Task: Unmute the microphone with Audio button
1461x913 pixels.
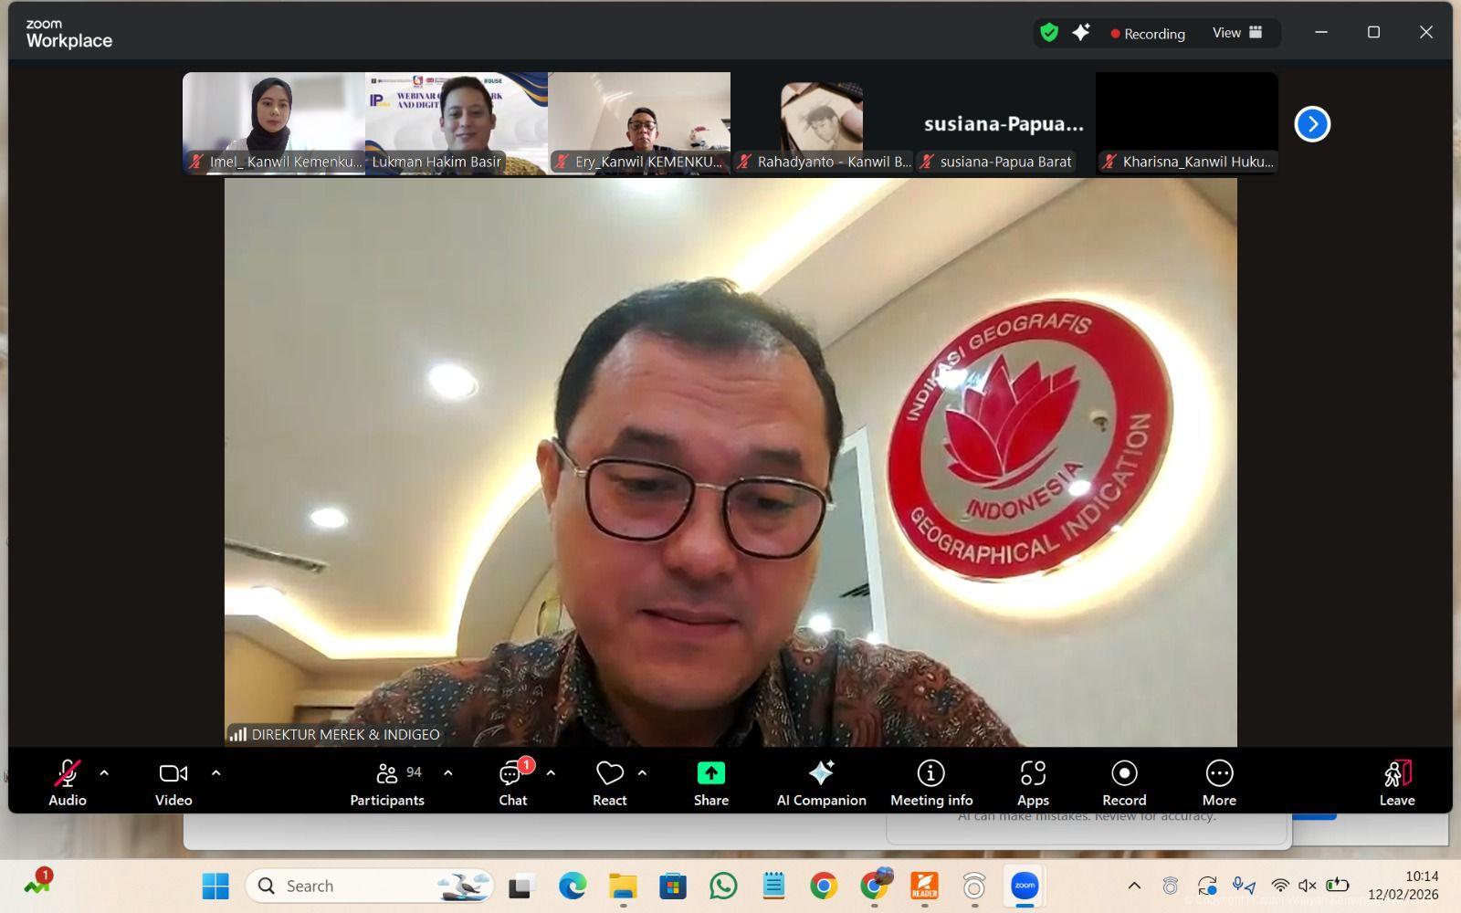Action: [67, 783]
